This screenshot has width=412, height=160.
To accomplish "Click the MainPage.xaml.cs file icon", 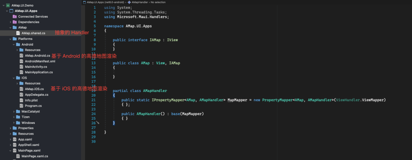I will [x=18, y=156].
